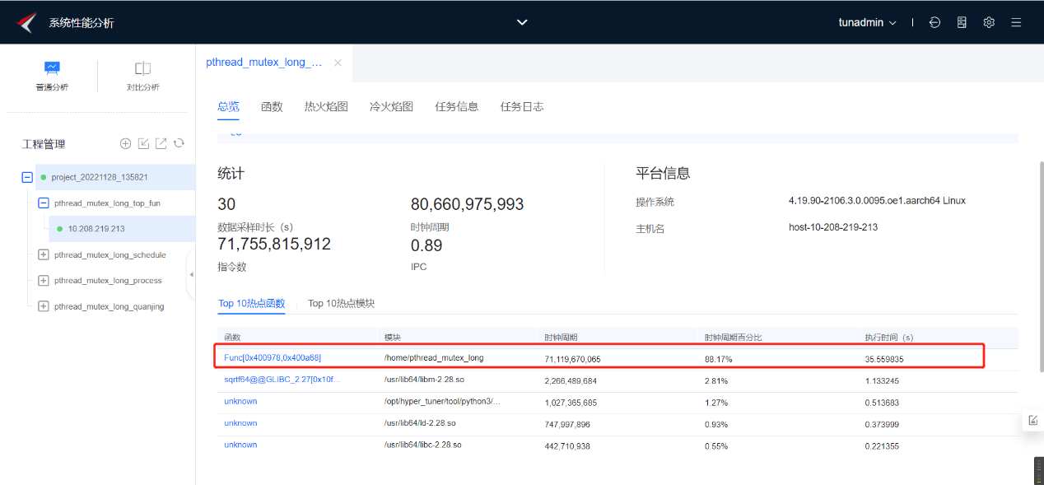The image size is (1044, 485).
Task: Expand pthread_mutex_long_schedule node
Action: [44, 254]
